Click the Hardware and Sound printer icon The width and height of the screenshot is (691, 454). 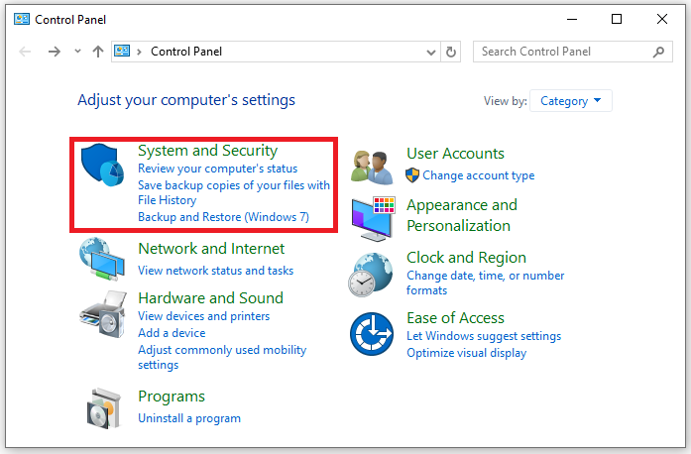pos(103,314)
